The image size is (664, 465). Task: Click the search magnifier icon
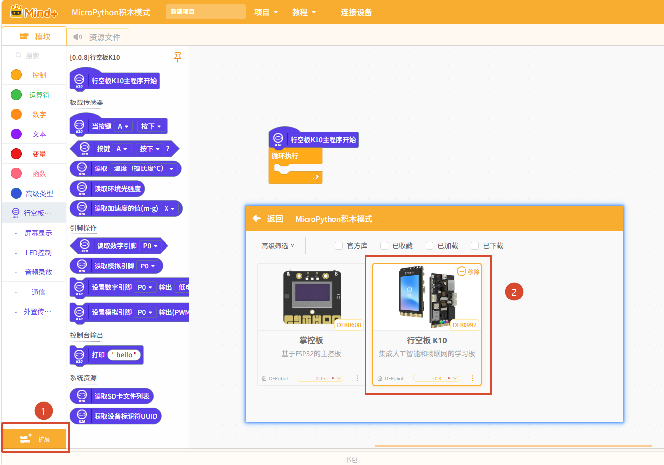18,55
